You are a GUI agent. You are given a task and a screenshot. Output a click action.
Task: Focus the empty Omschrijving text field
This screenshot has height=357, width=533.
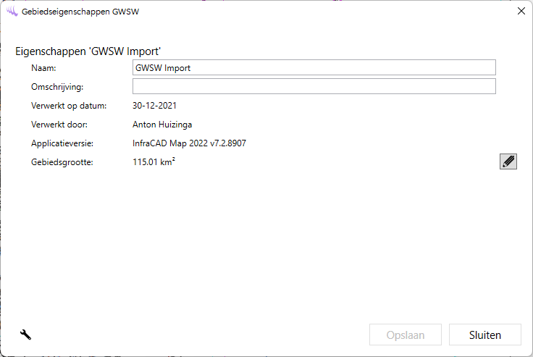pos(314,87)
